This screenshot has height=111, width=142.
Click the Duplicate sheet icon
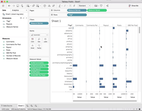point(33,6)
